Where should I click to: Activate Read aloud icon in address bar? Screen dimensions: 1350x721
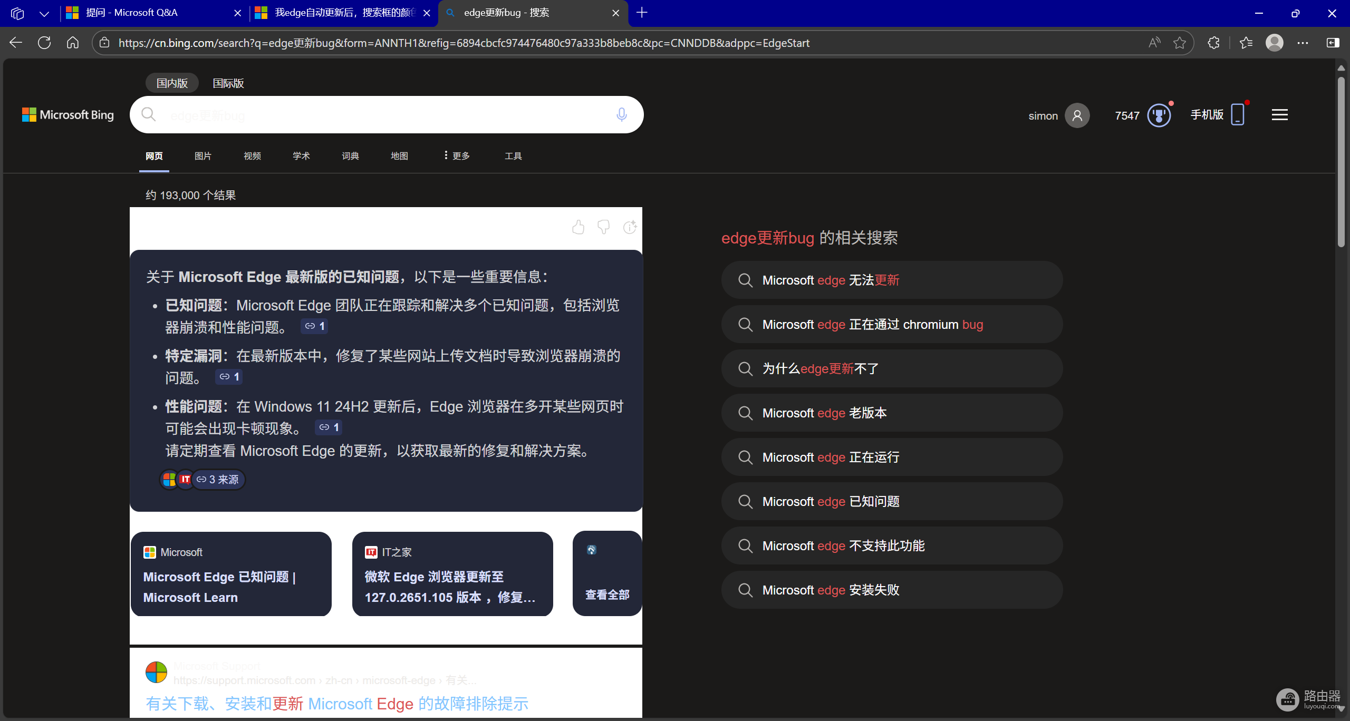[x=1154, y=43]
